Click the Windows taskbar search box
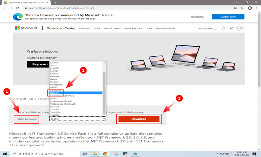Image resolution: width=261 pixels, height=157 pixels. click(45, 154)
